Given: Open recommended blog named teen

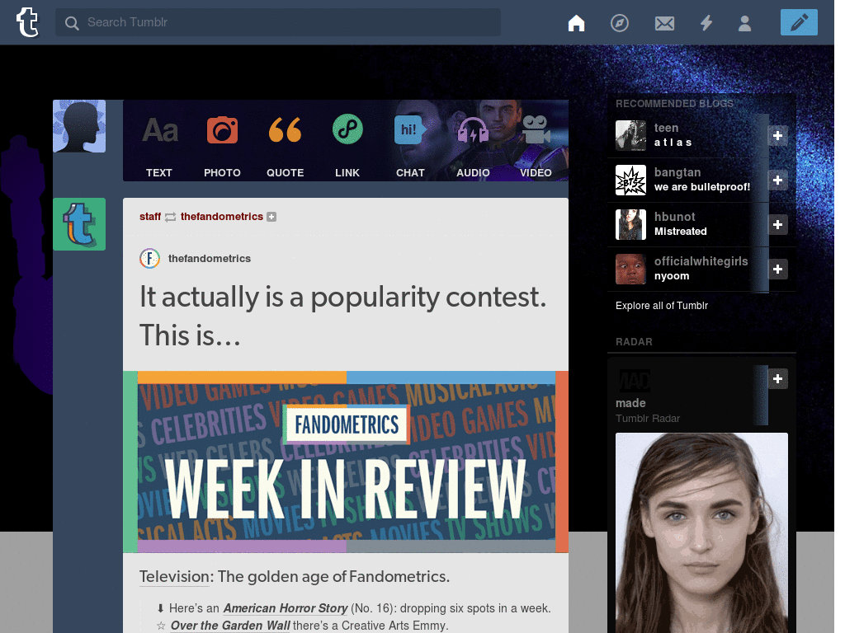Looking at the screenshot, I should click(x=666, y=128).
